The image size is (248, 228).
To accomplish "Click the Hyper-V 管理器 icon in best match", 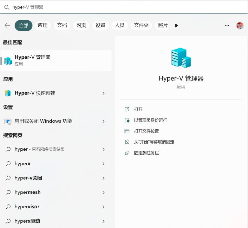I will (x=8, y=61).
